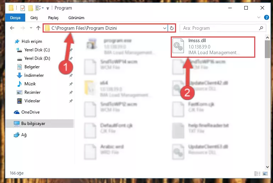Image resolution: width=273 pixels, height=183 pixels.
Task: Open the Paylaş tab
Action: pos(53,18)
